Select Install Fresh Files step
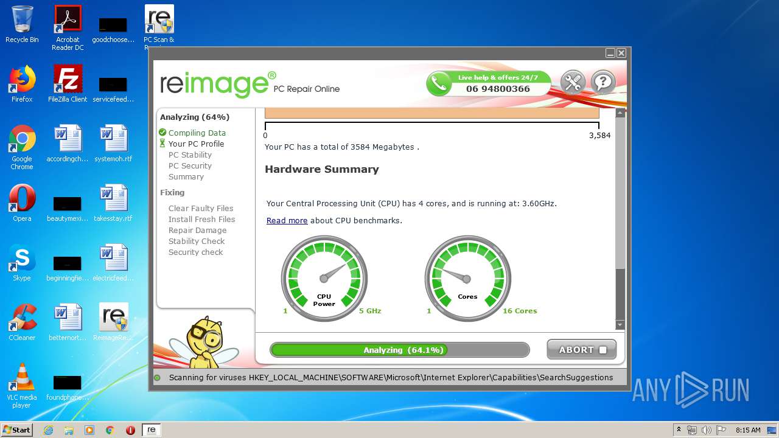779x438 pixels. pyautogui.click(x=201, y=219)
